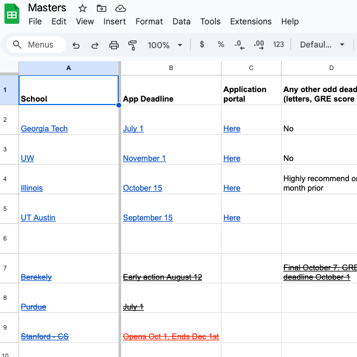Viewport: 357px width, 357px height.
Task: Open the 100% zoom dropdown
Action: pos(165,45)
